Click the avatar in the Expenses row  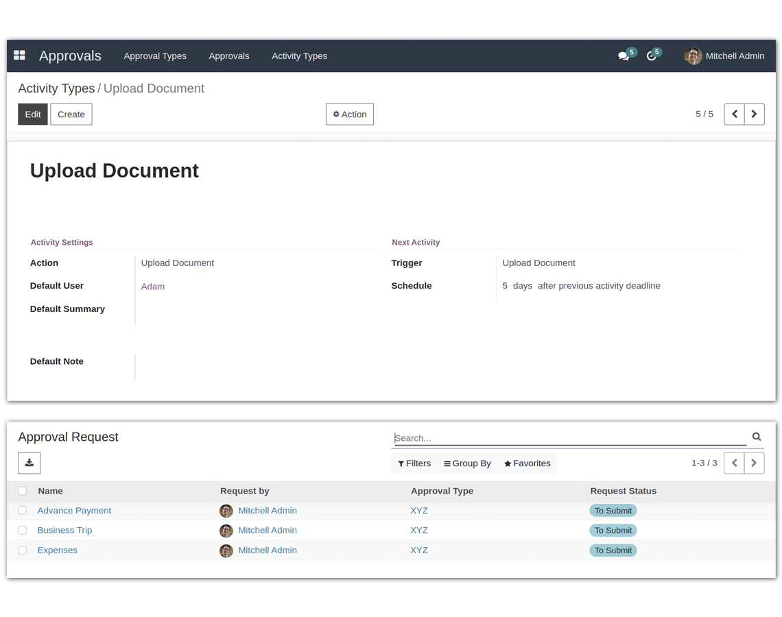point(226,550)
